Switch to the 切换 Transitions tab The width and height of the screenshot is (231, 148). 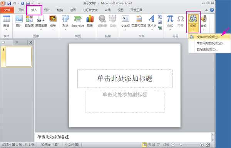60,10
